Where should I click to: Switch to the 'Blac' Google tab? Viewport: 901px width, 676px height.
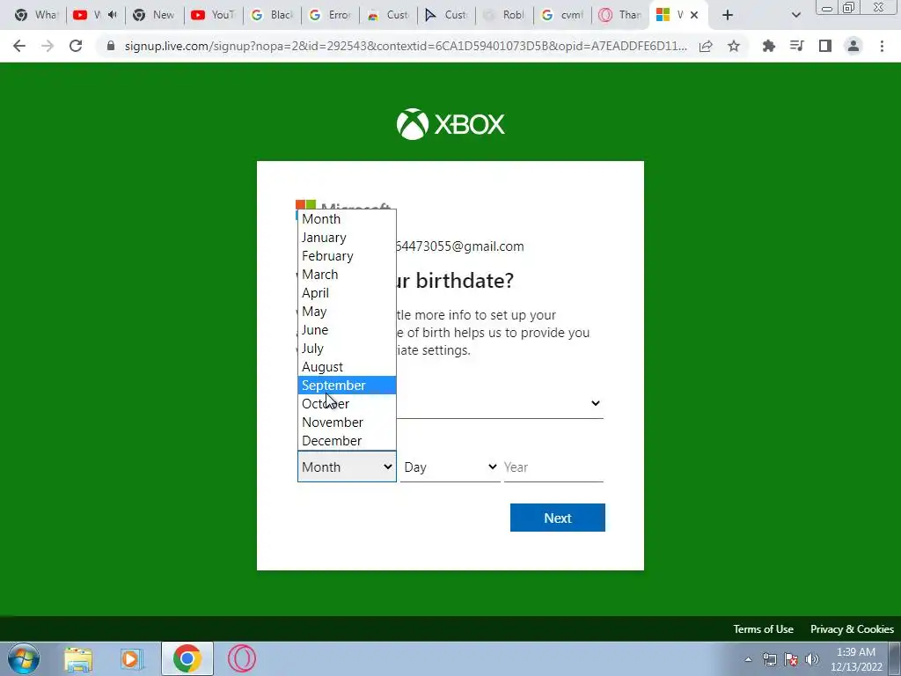tap(273, 15)
